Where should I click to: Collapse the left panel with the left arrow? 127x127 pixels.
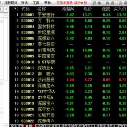point(6,9)
